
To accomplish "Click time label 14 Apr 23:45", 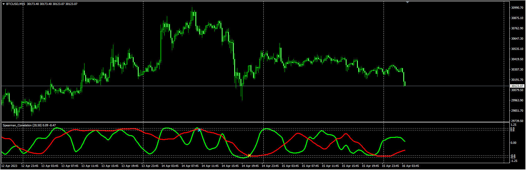I will pyautogui.click(x=270, y=166).
